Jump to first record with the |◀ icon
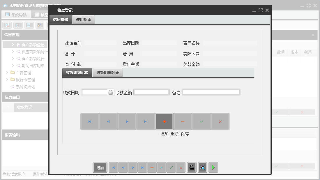320x180 pixels. (x=90, y=121)
